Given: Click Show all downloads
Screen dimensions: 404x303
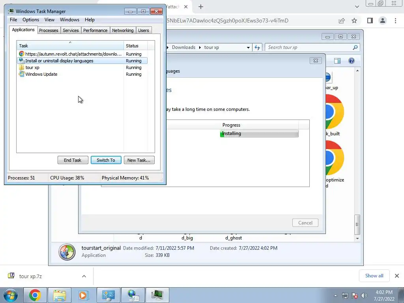Looking at the screenshot, I should [374, 276].
